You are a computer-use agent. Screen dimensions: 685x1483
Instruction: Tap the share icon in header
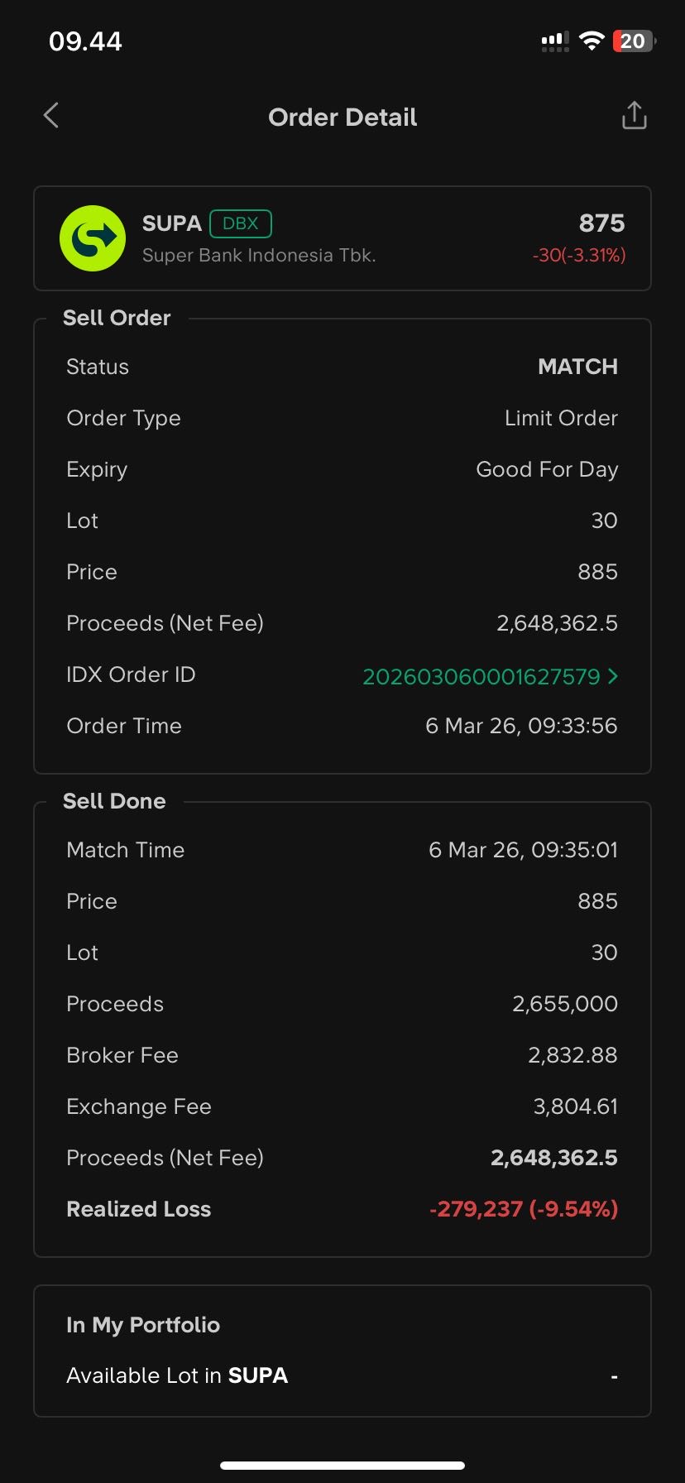tap(634, 116)
